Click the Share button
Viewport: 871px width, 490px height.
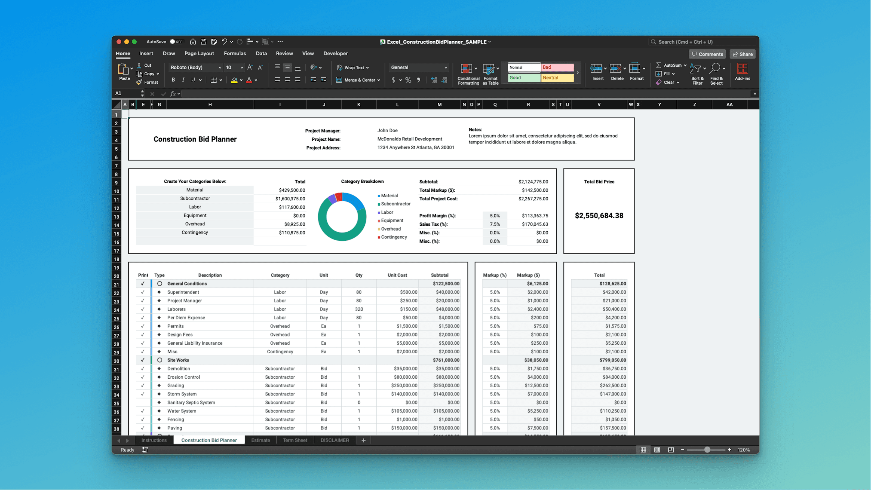[x=743, y=54]
